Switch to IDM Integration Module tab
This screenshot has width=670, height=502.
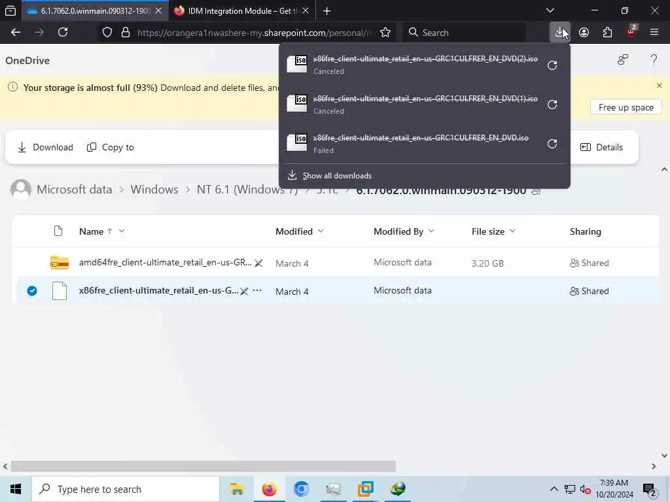pos(242,11)
